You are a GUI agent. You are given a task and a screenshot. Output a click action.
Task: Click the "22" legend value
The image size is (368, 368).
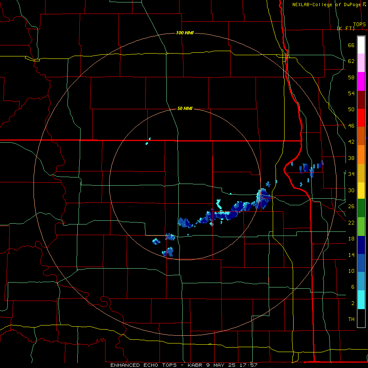pos(351,222)
